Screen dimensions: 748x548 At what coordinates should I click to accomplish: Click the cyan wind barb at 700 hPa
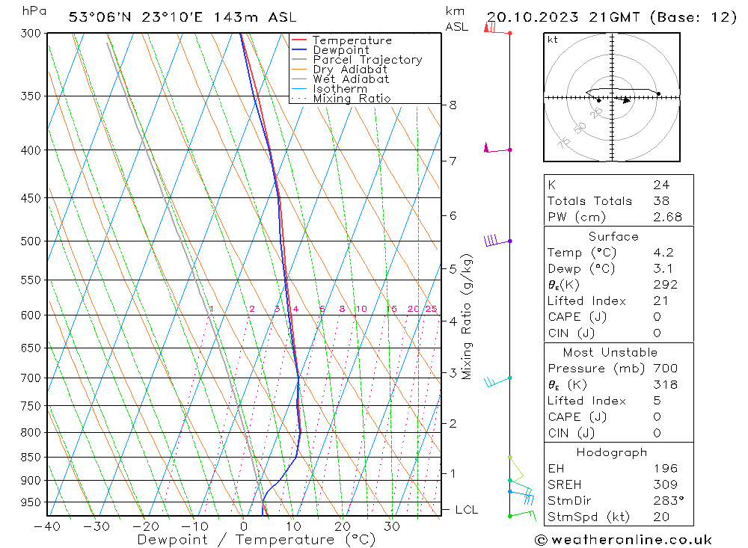[x=497, y=381]
